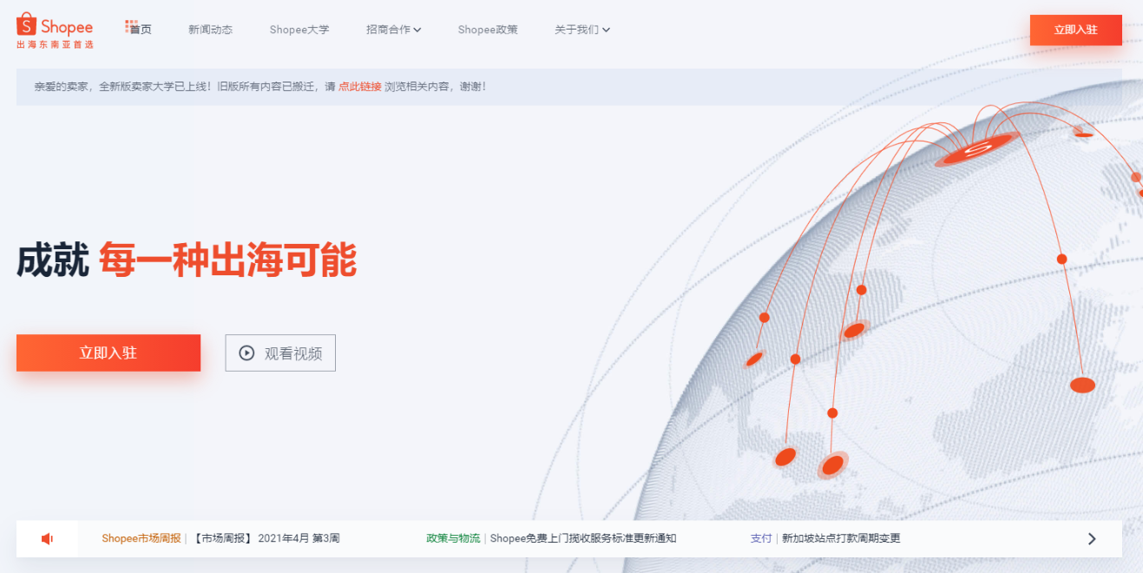Expand the 招商合作 dropdown menu
The height and width of the screenshot is (573, 1143).
coord(393,30)
